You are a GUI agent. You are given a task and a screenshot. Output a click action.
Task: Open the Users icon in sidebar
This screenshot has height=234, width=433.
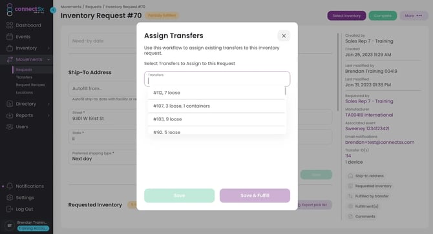coord(10,126)
